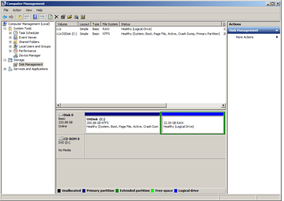The width and height of the screenshot is (284, 201).
Task: Select Device Manager in the tree
Action: point(29,55)
